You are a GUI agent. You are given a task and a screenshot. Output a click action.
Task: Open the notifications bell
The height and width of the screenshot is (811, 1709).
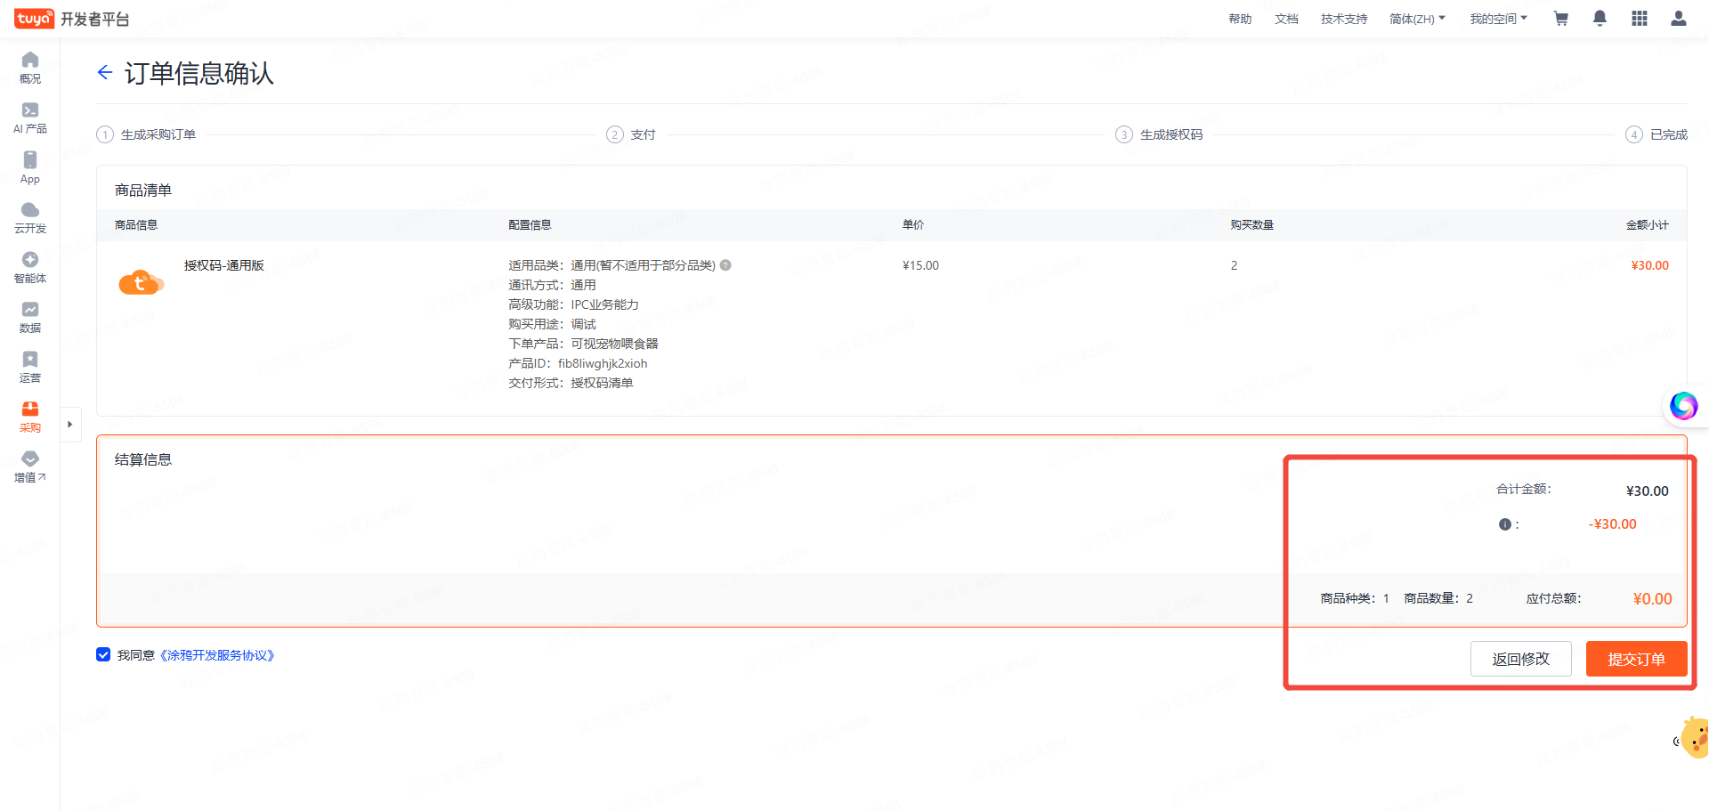(x=1600, y=19)
